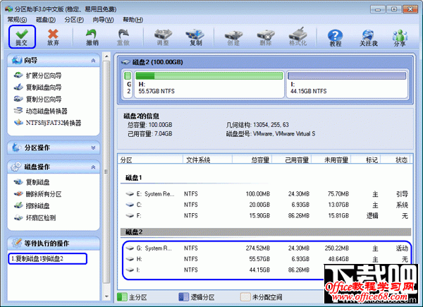Click the 主分区 green legend swatch
The width and height of the screenshot is (423, 307).
tap(122, 297)
